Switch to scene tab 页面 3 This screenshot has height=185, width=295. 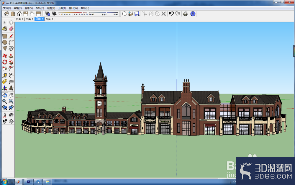pyautogui.click(x=49, y=19)
